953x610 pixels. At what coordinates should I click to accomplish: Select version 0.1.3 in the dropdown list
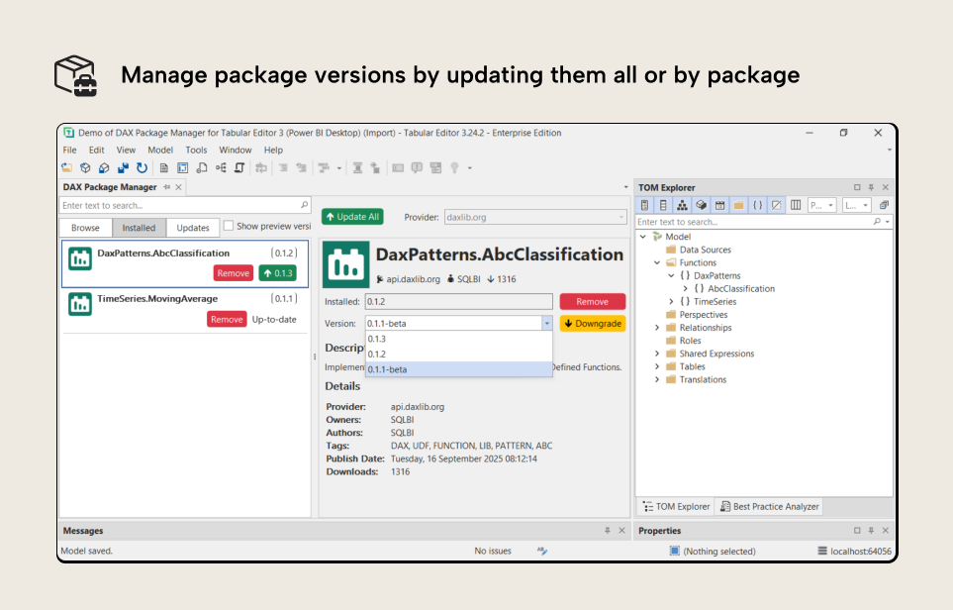[459, 340]
